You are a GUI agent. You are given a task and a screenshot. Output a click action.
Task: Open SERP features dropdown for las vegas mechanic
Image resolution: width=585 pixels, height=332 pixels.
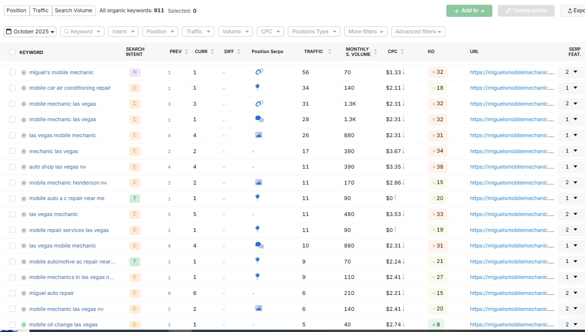pos(571,214)
